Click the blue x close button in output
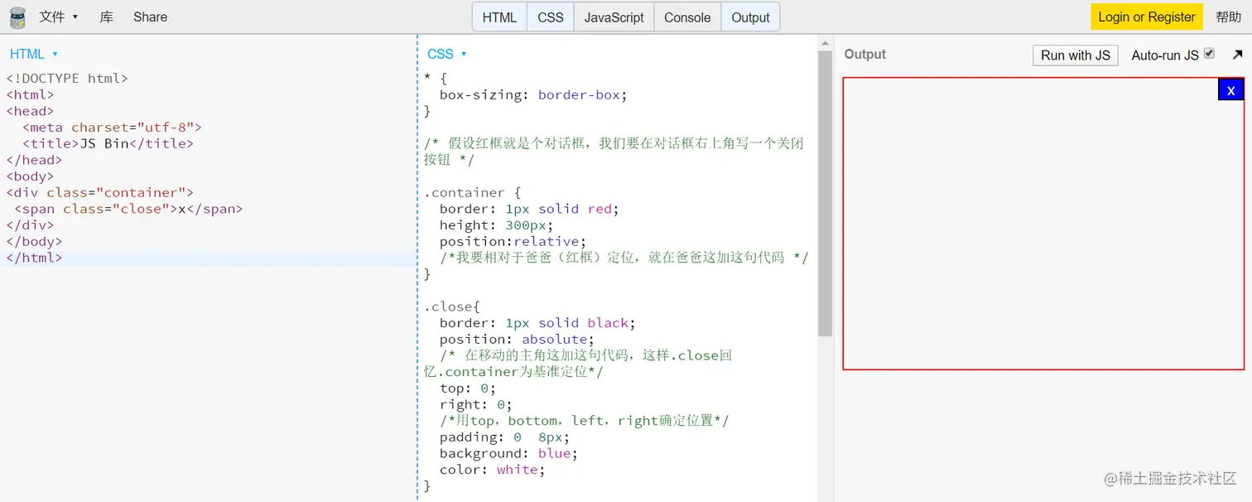 (1230, 89)
